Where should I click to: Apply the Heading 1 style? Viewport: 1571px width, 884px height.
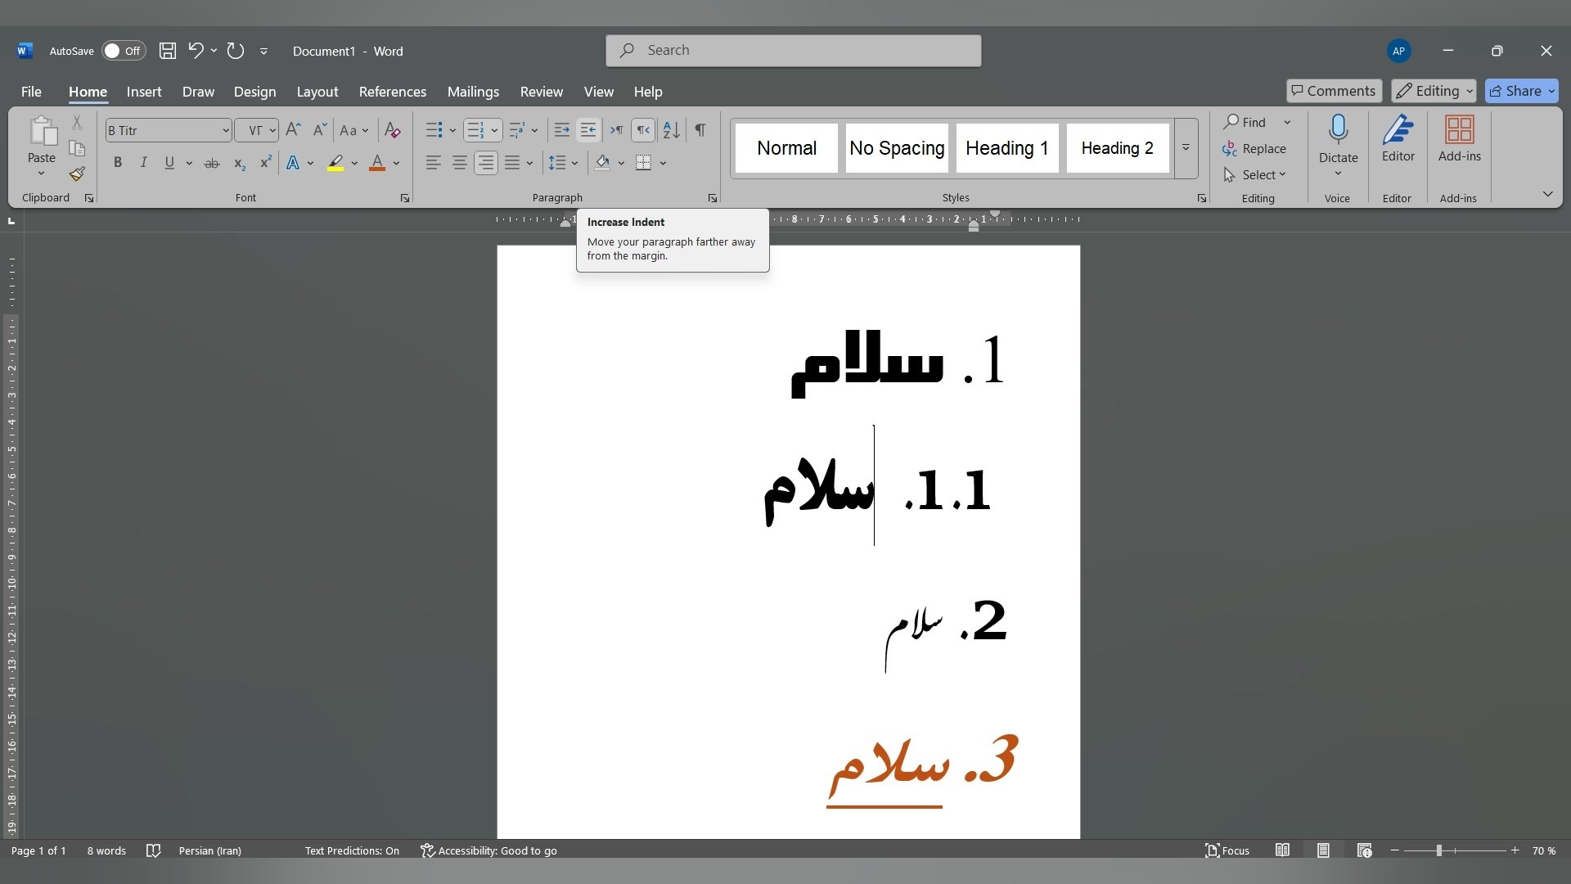(x=1006, y=148)
